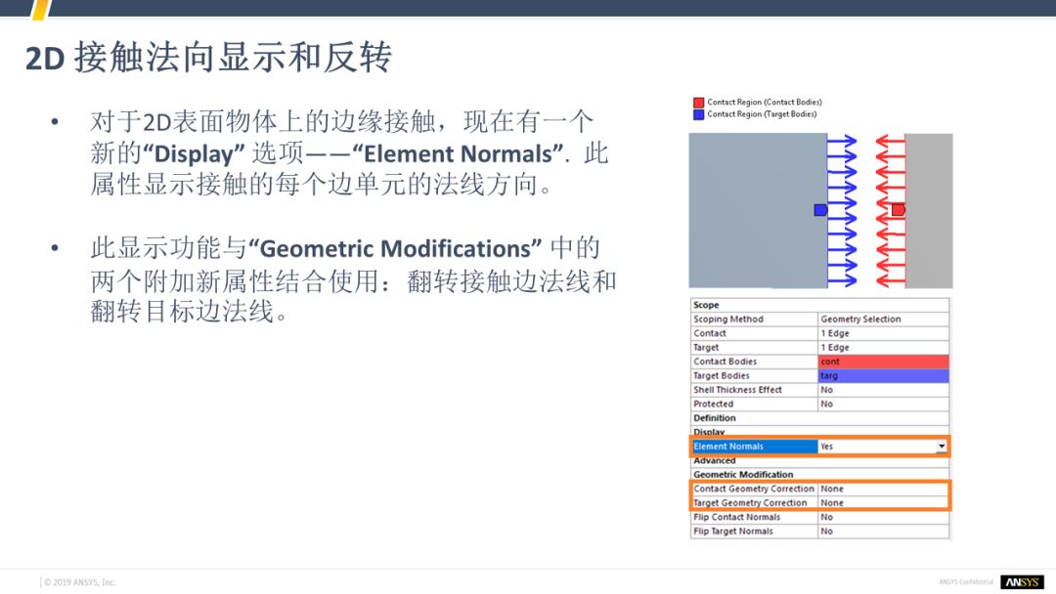Click the ANSYS logo in the footer
The width and height of the screenshot is (1056, 594).
tap(1022, 582)
